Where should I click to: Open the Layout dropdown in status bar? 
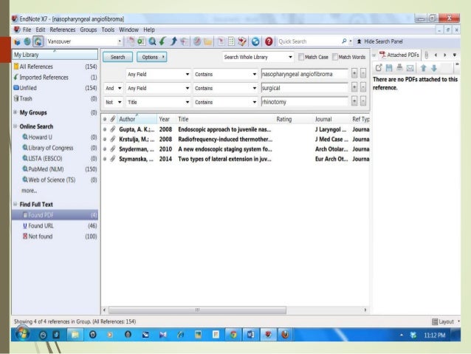click(x=446, y=321)
